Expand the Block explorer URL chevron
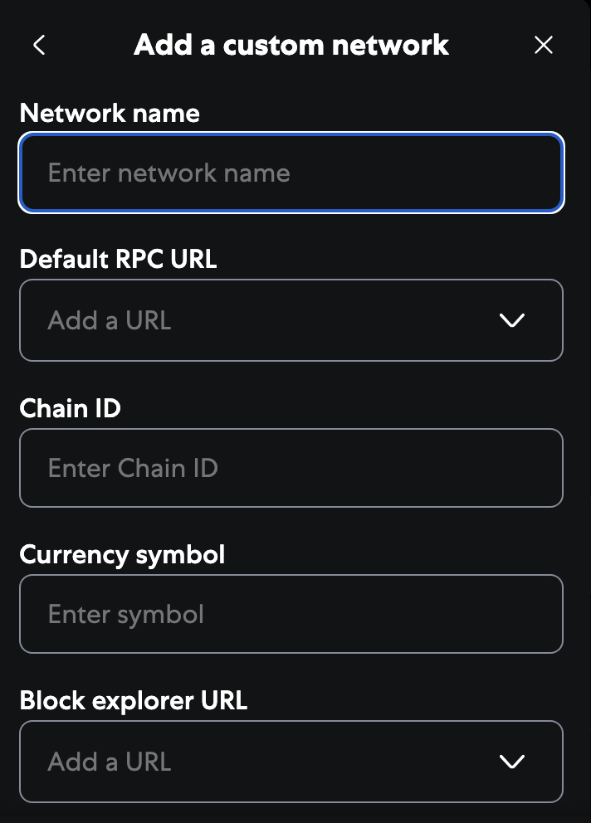 (512, 762)
